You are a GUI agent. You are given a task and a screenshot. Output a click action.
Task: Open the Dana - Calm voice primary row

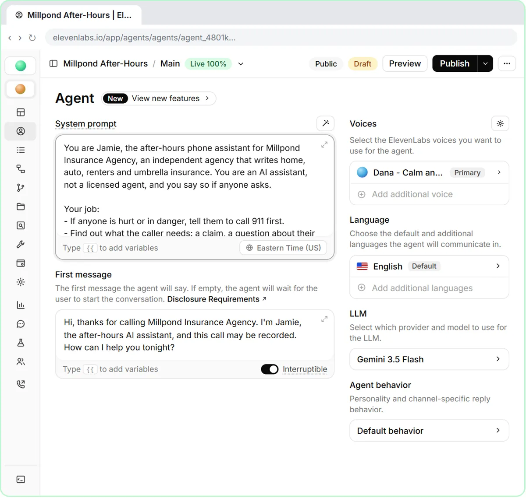tap(429, 172)
